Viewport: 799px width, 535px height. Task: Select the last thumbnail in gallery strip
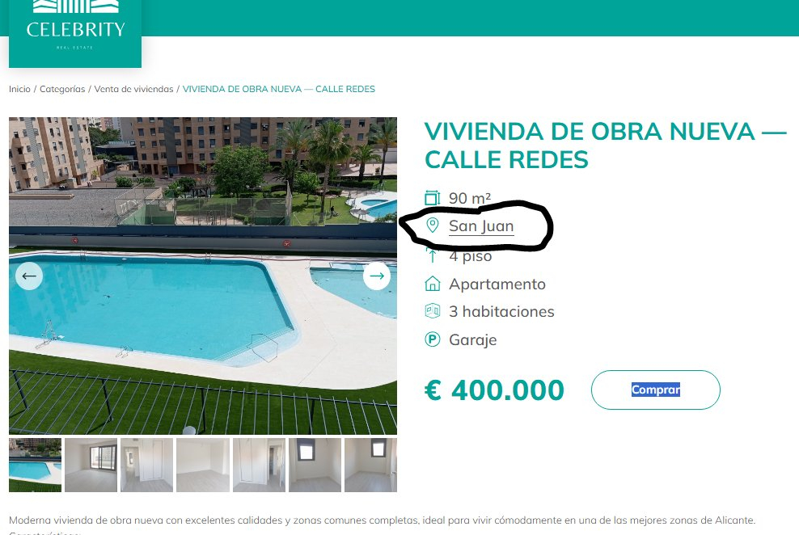point(370,465)
